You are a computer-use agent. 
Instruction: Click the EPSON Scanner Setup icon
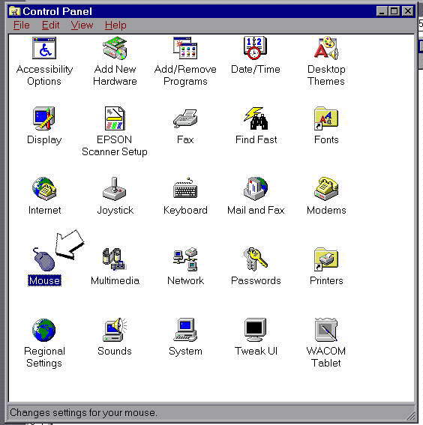pyautogui.click(x=115, y=118)
